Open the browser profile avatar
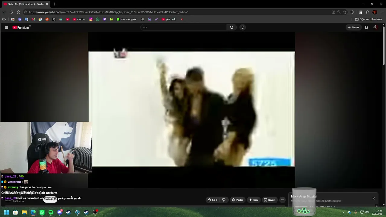 375,12
